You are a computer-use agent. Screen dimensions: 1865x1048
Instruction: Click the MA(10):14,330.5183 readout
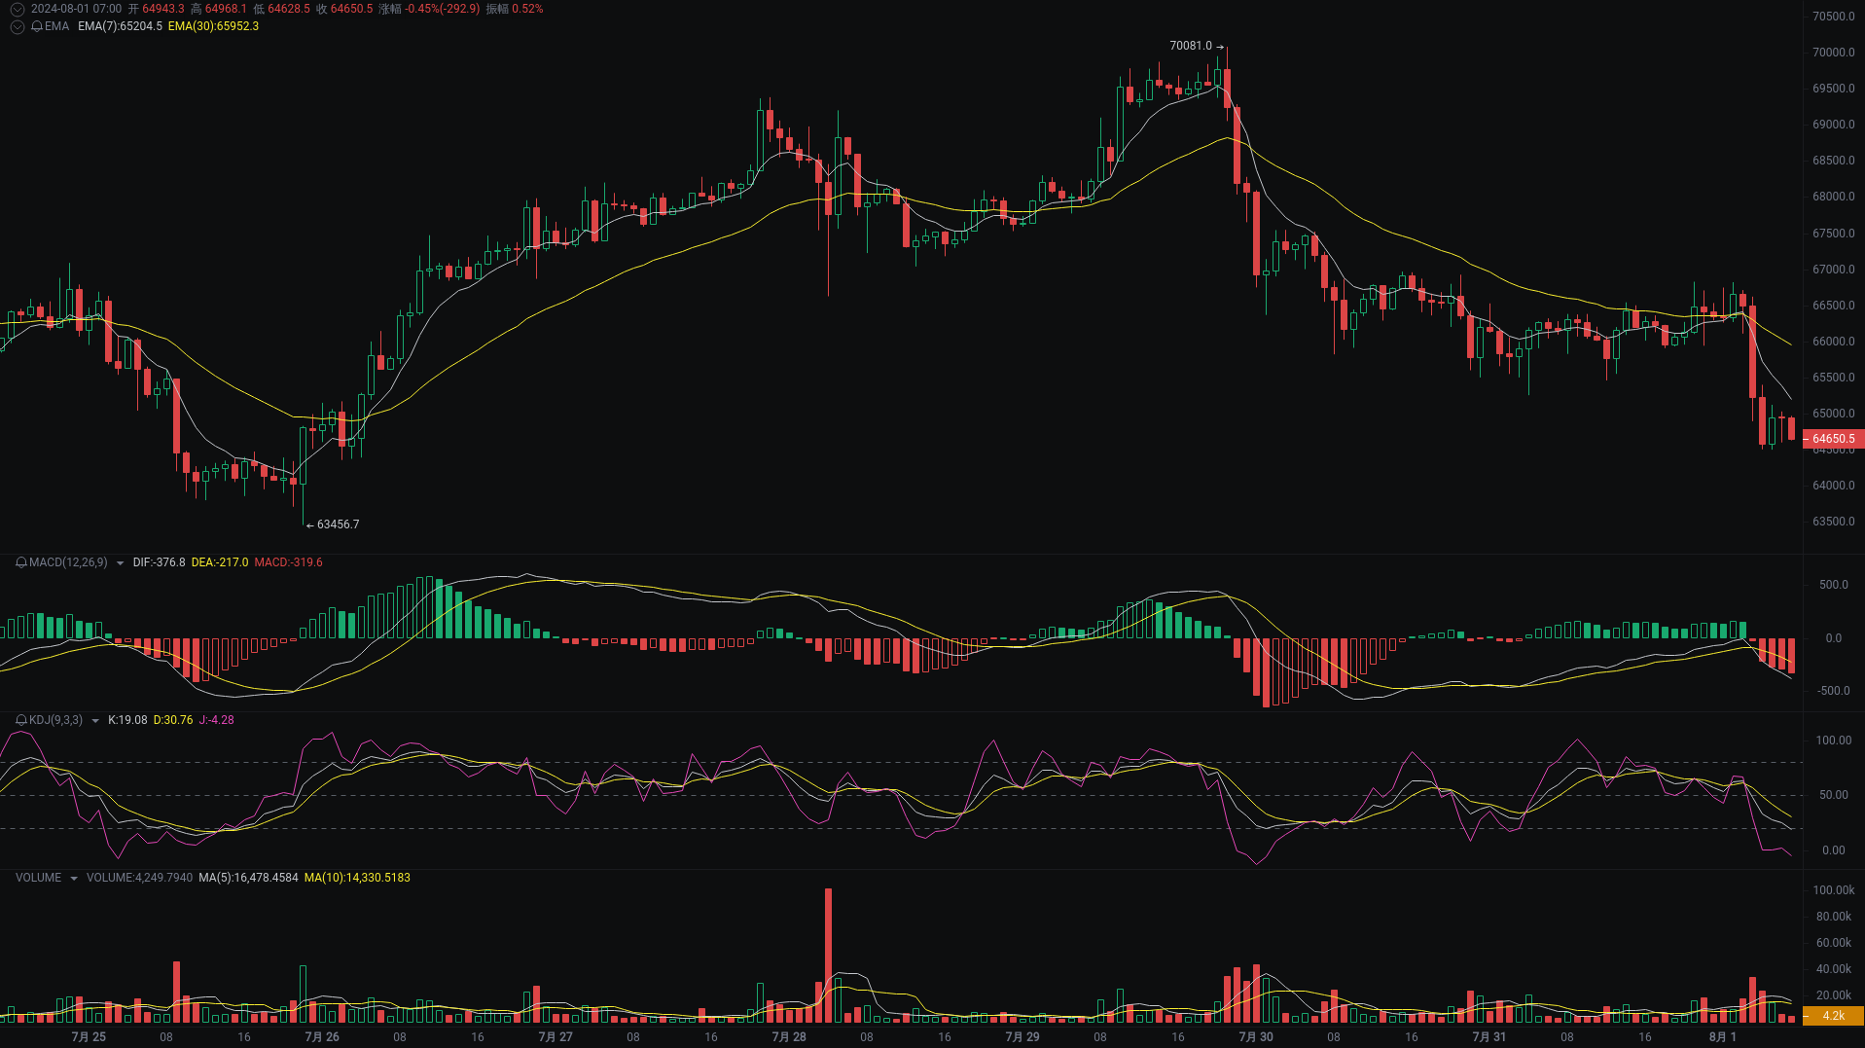click(357, 878)
